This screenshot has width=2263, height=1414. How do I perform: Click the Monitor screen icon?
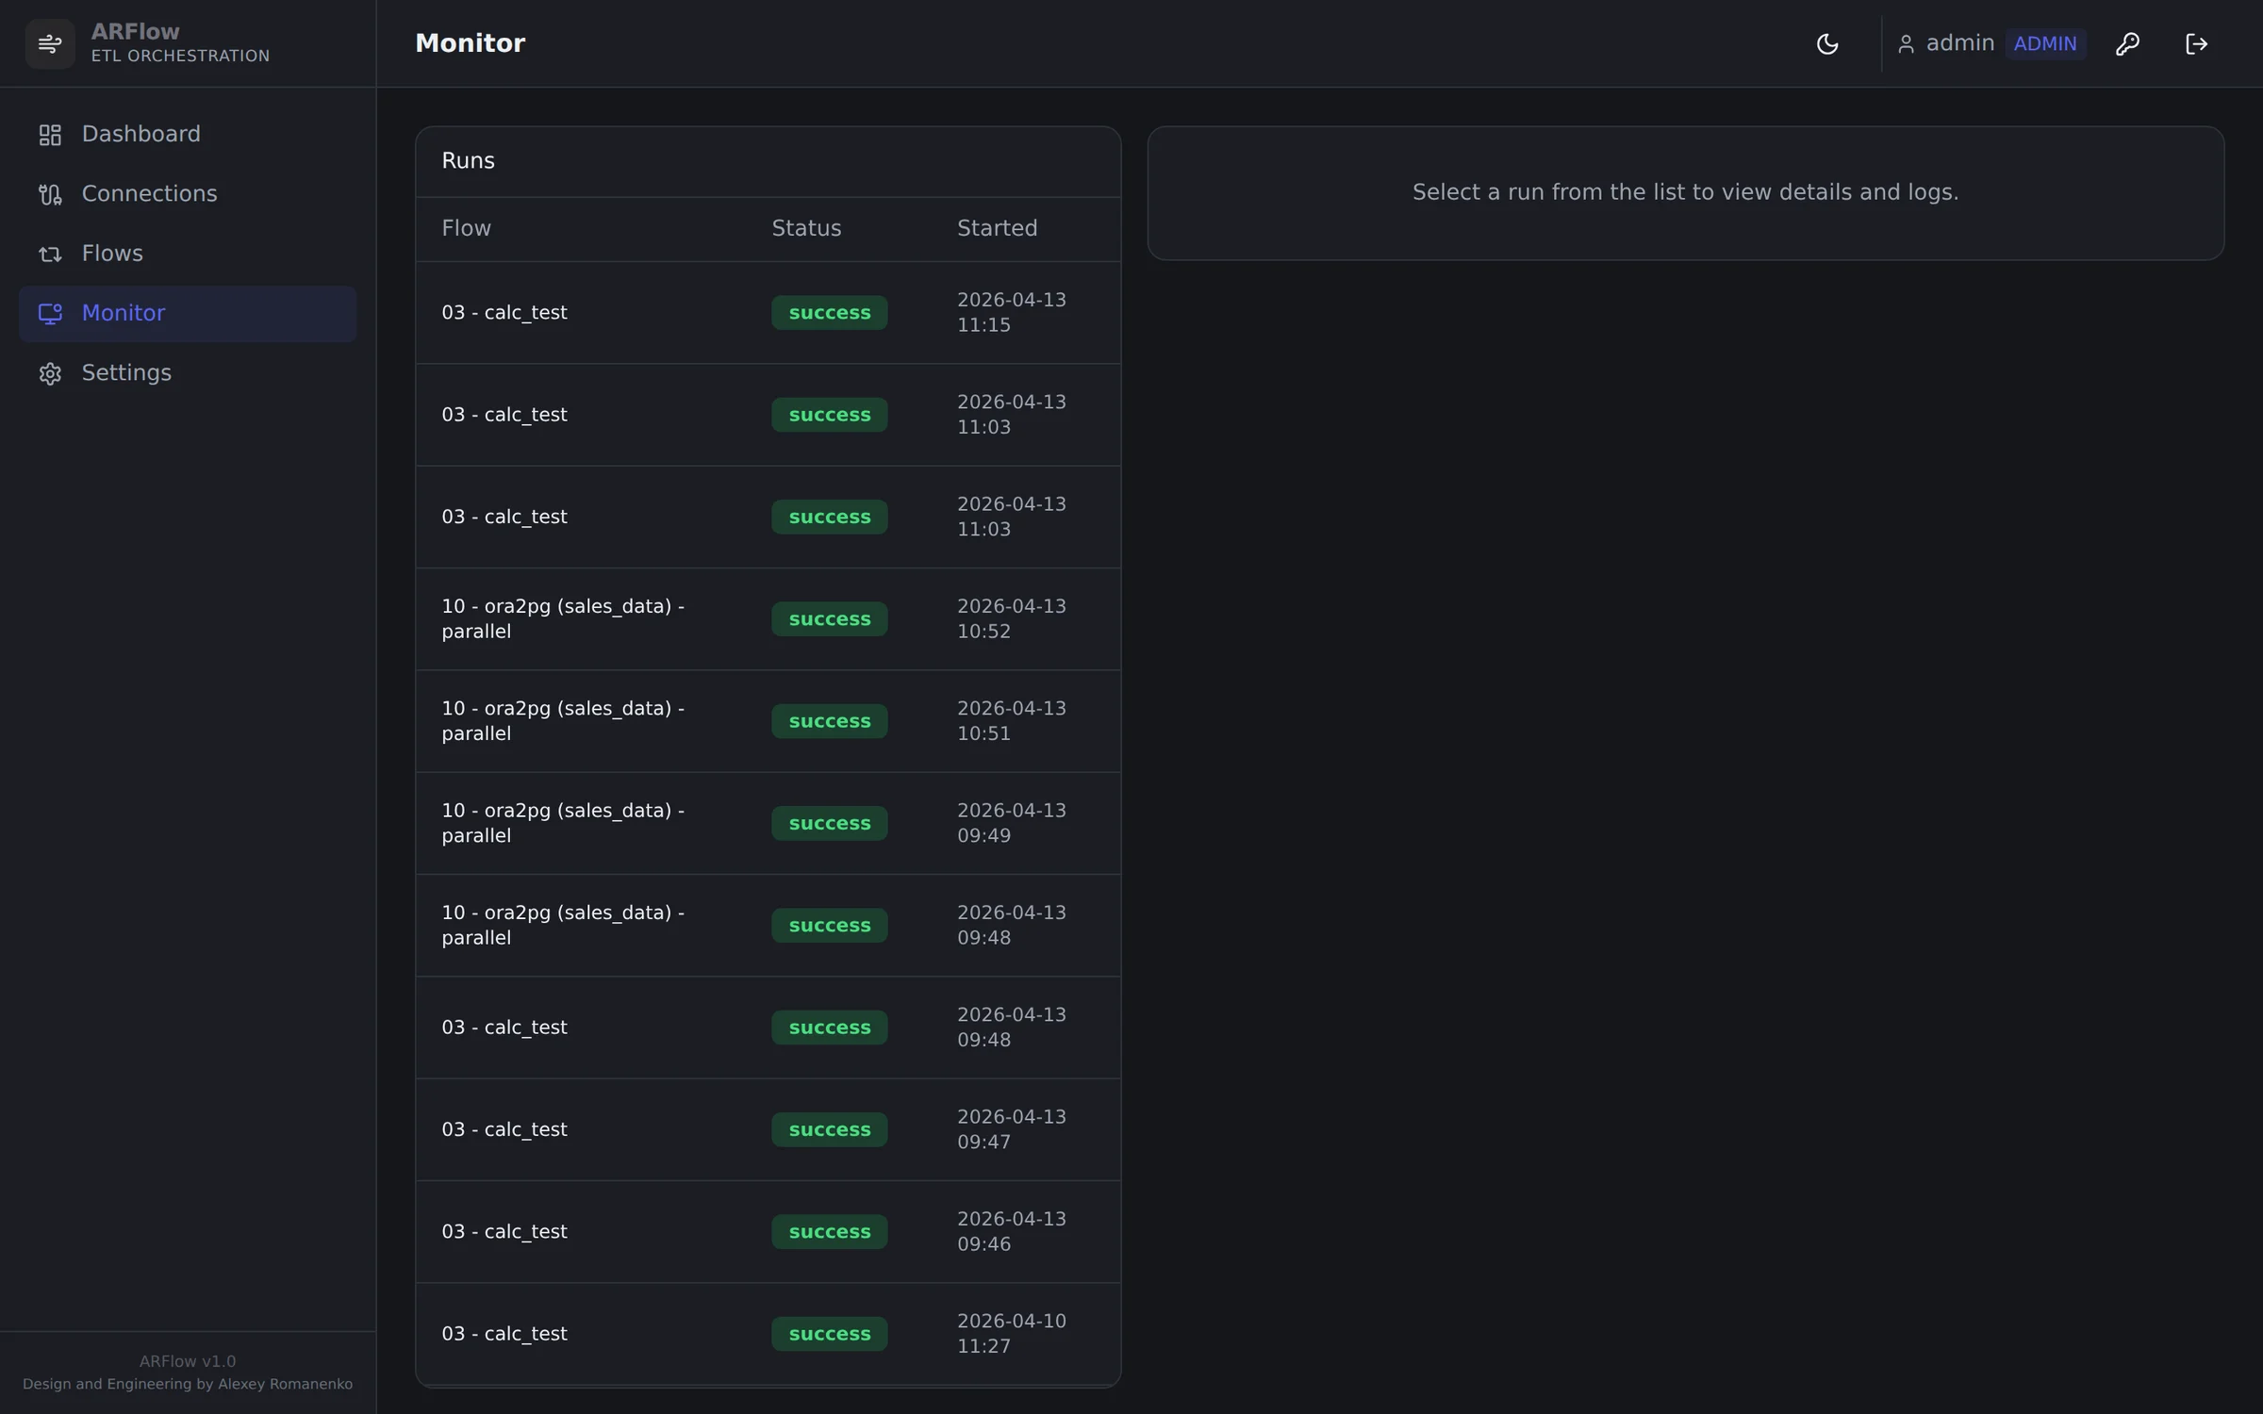(50, 313)
